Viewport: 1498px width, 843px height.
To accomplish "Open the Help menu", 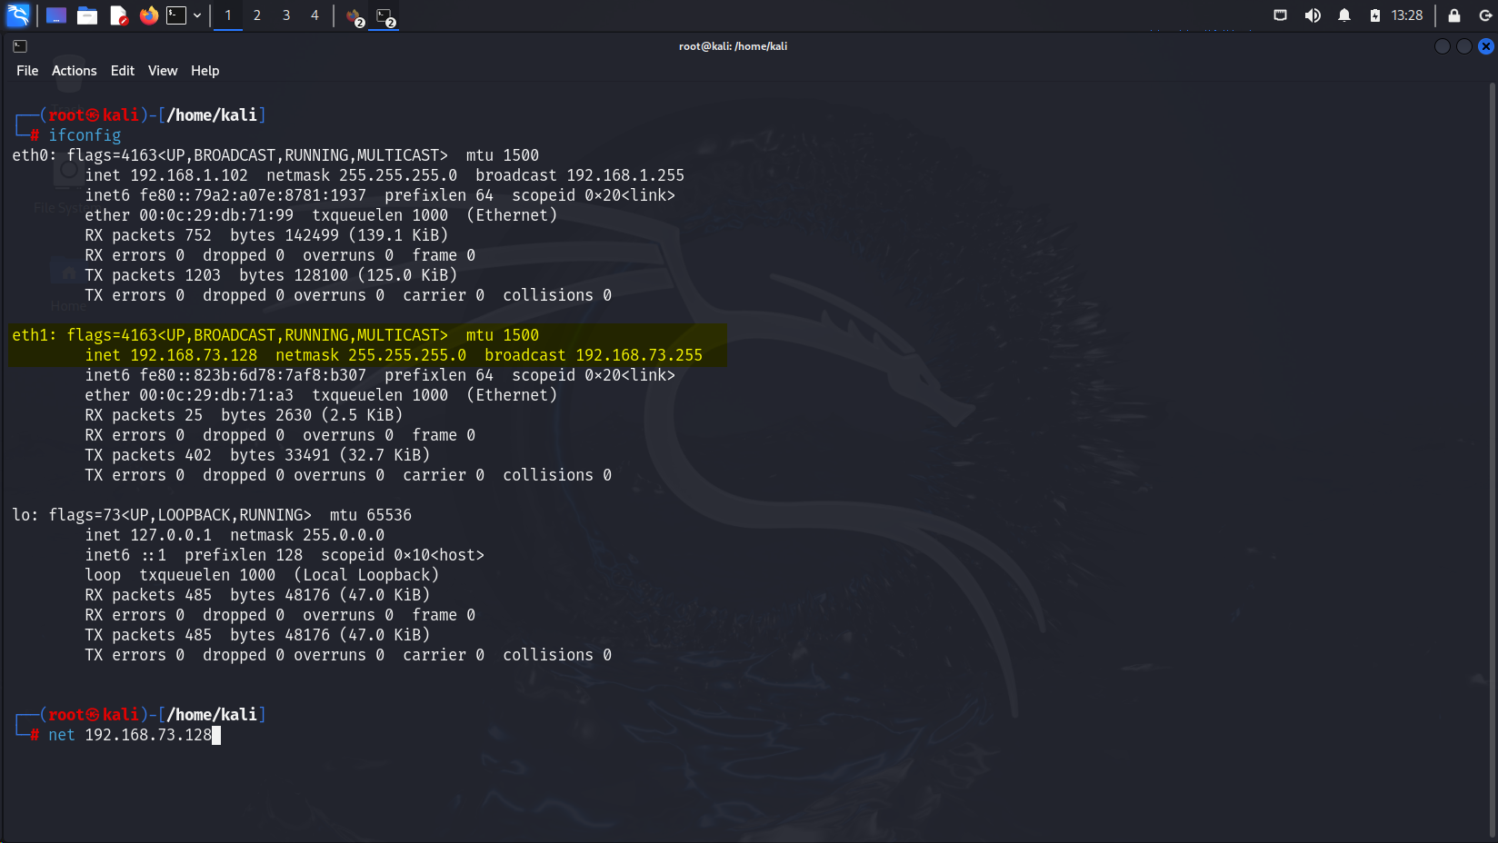I will point(205,70).
